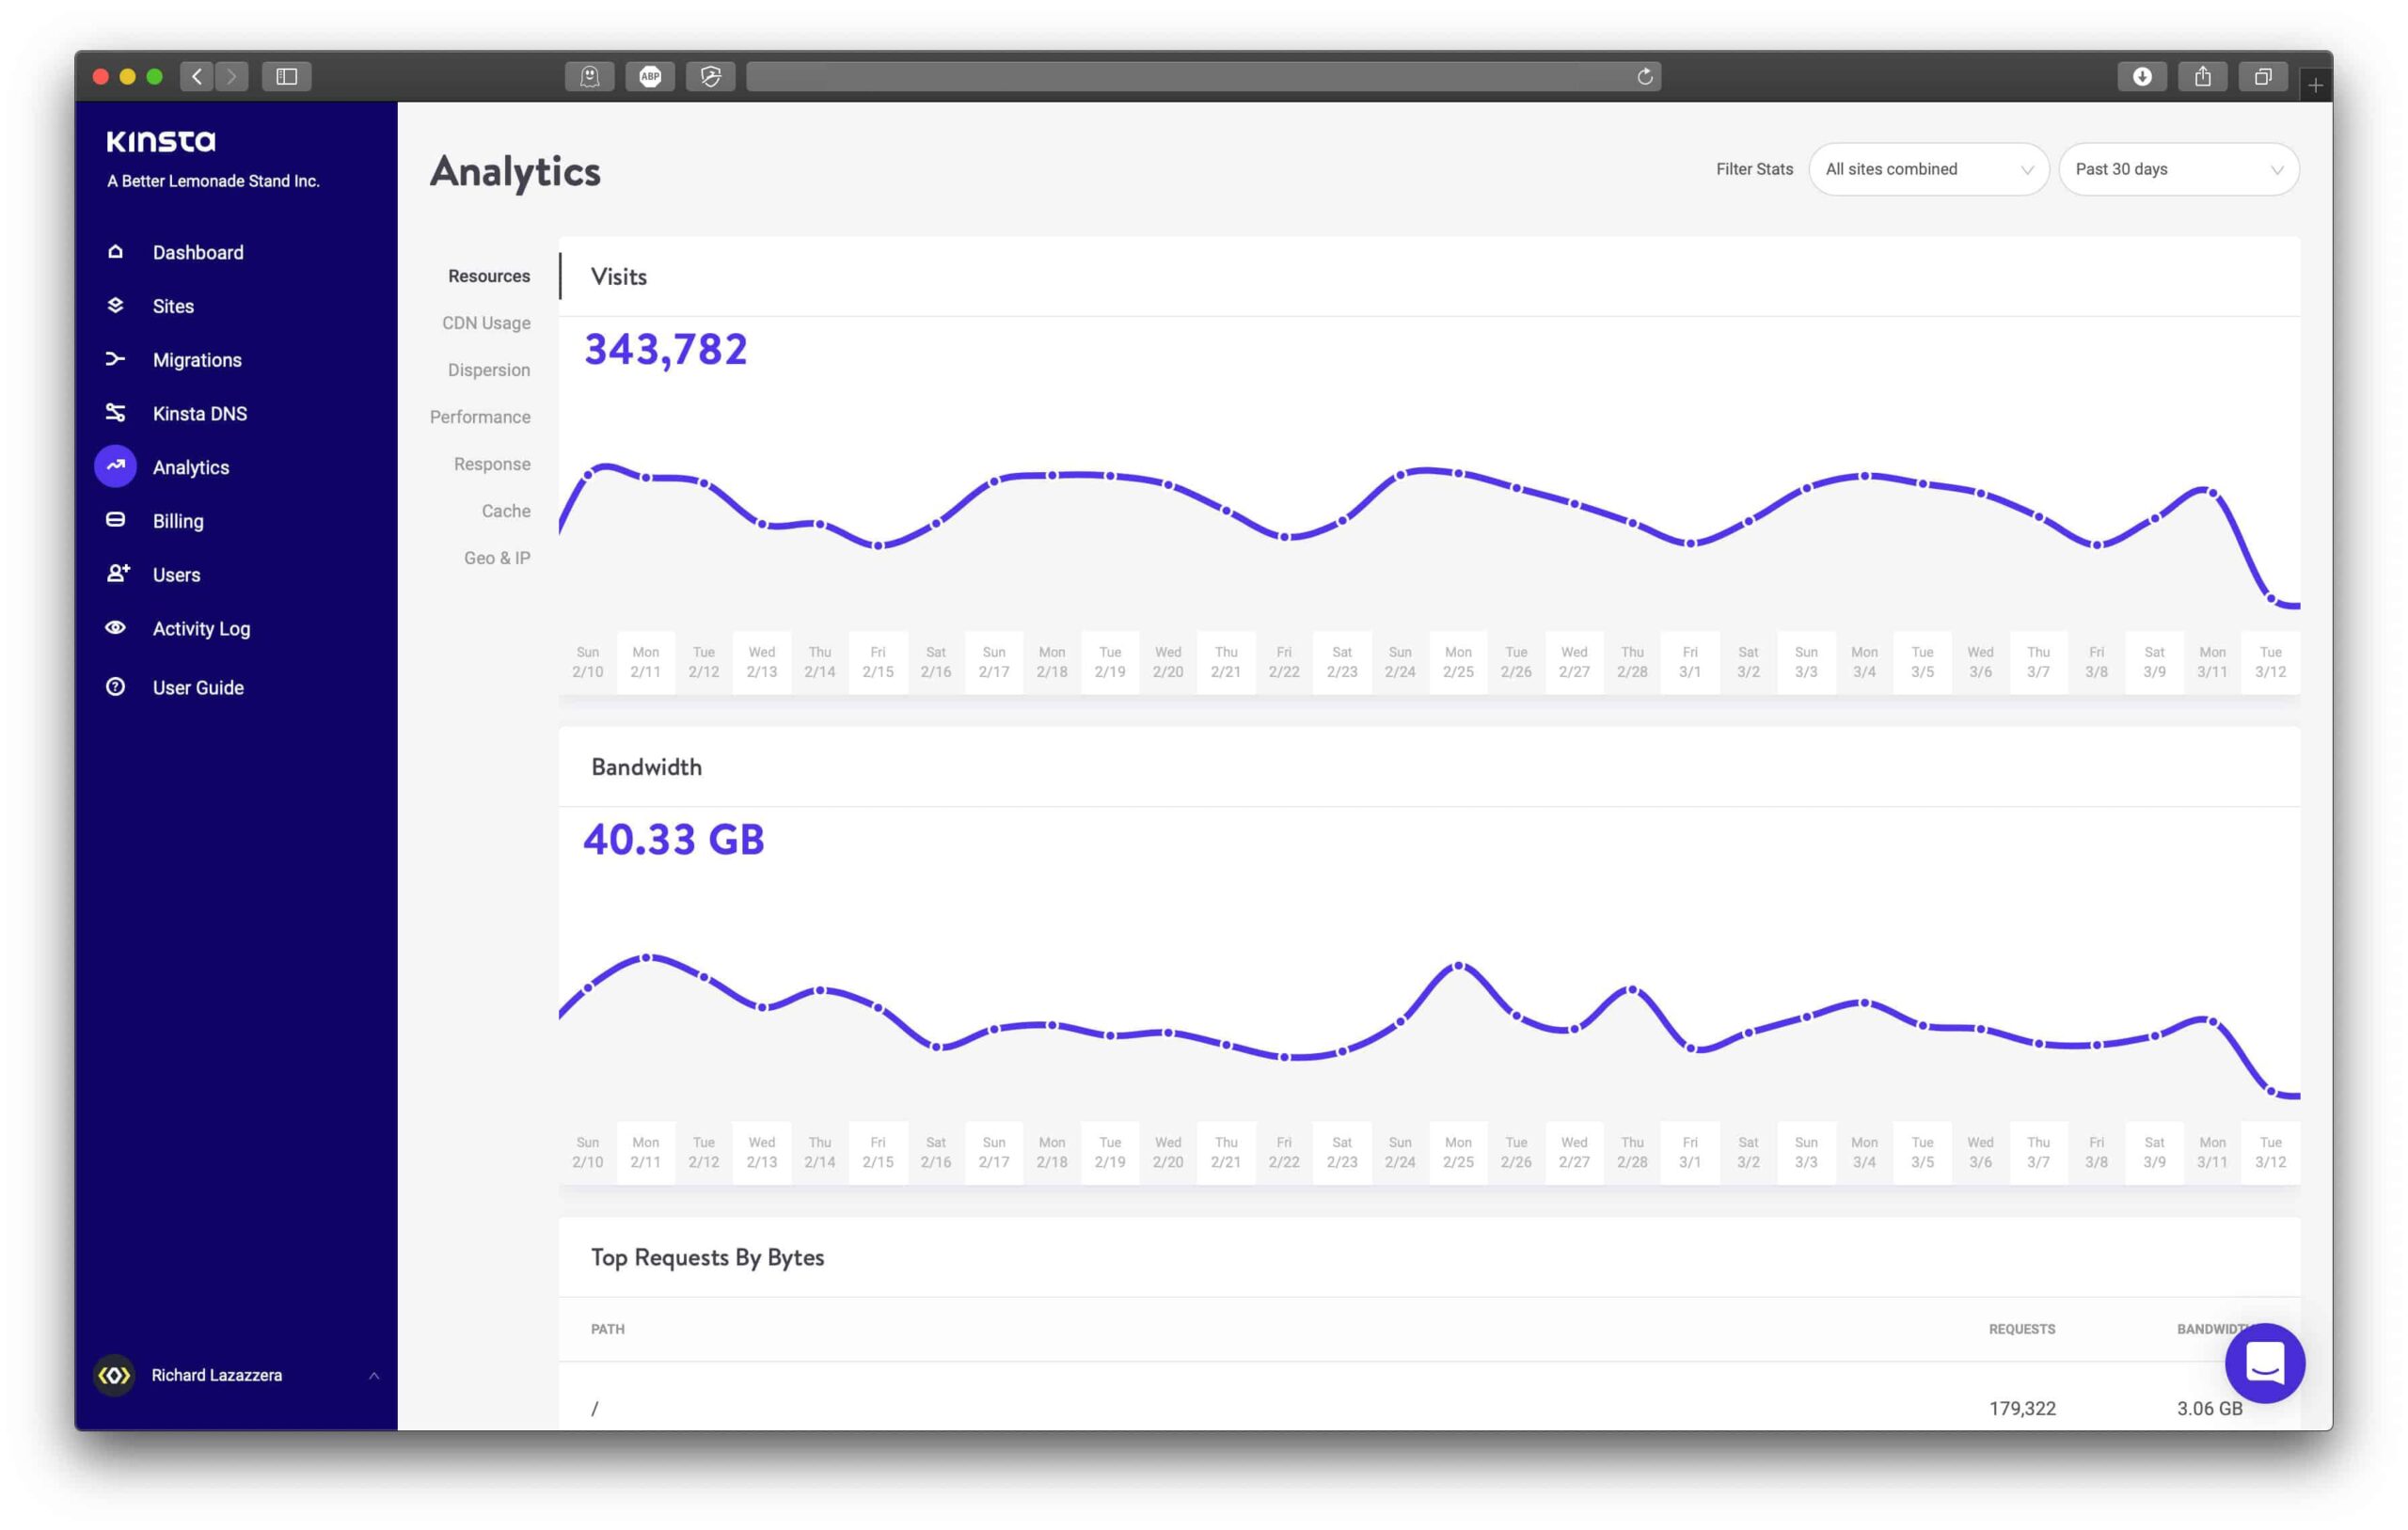Screen dimensions: 2408x1530
Task: Click the Activity Log eye icon
Action: point(116,627)
